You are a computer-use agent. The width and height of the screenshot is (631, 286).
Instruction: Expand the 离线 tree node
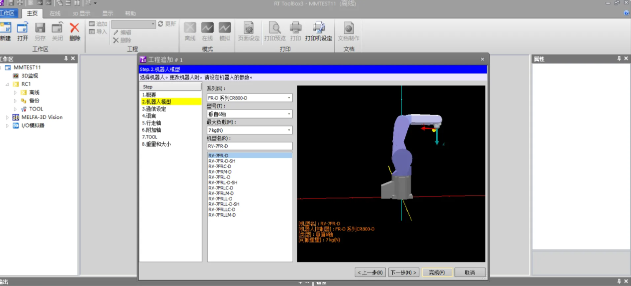click(15, 92)
